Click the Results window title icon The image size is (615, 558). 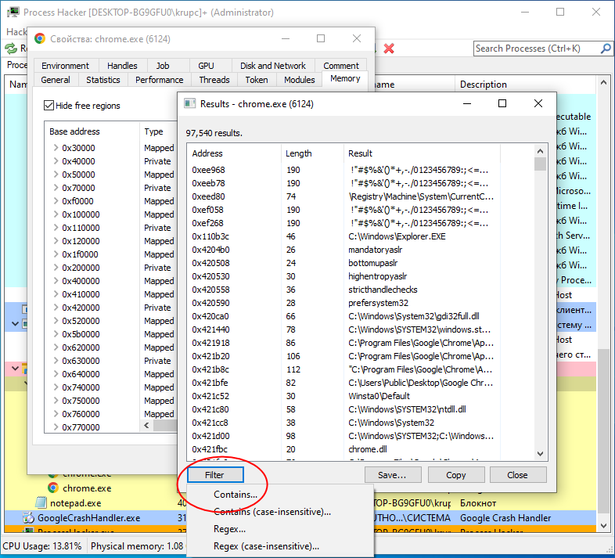[x=190, y=104]
